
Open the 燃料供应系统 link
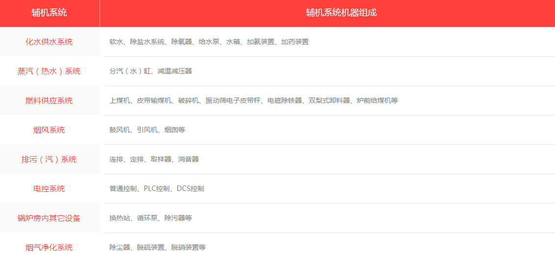pyautogui.click(x=49, y=100)
